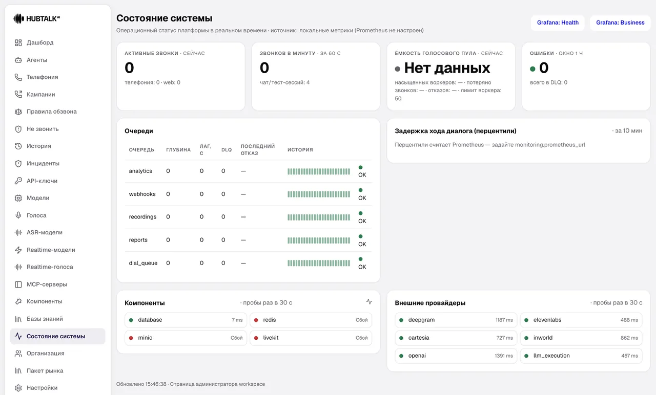Click the Realtime-голоса waveform icon

[x=18, y=267]
